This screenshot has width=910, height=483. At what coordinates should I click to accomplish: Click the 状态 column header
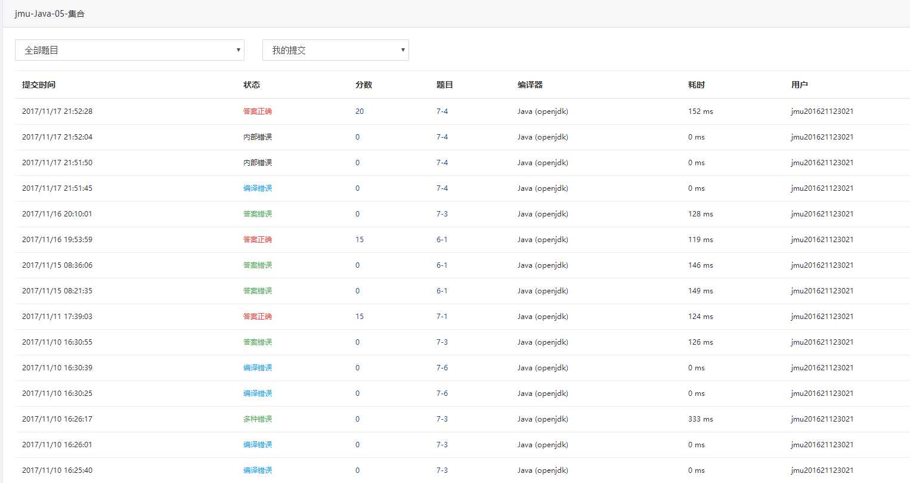(x=252, y=85)
